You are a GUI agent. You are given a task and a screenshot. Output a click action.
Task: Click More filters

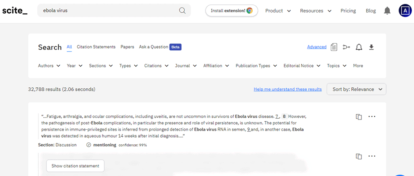point(358,66)
